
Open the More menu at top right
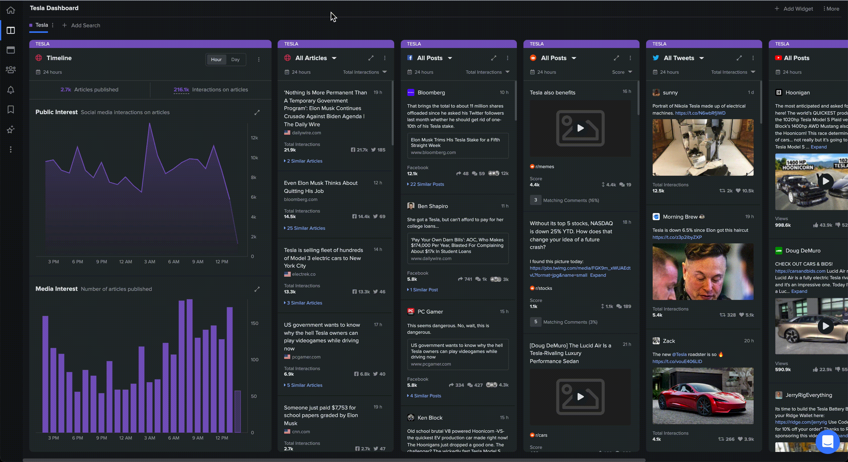click(832, 9)
